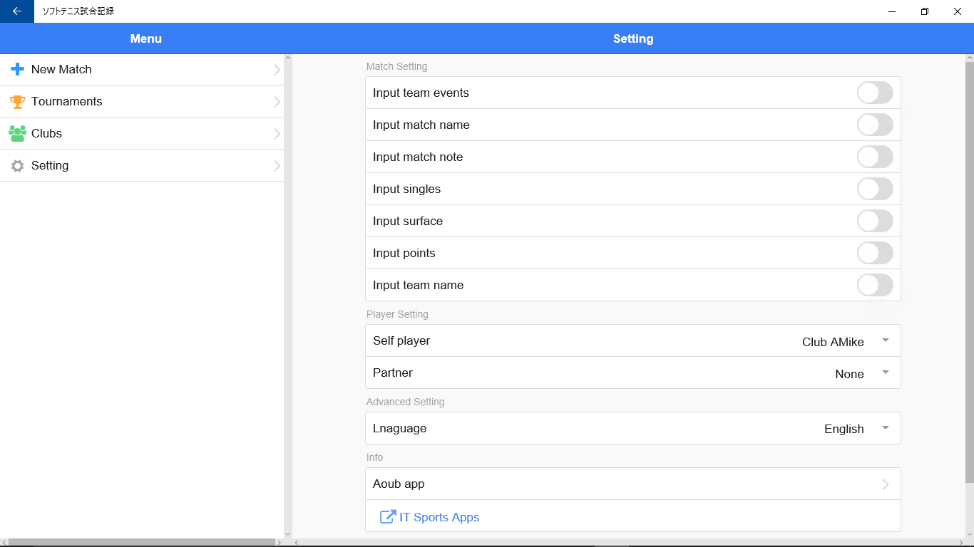
Task: Click the English language value
Action: [844, 429]
